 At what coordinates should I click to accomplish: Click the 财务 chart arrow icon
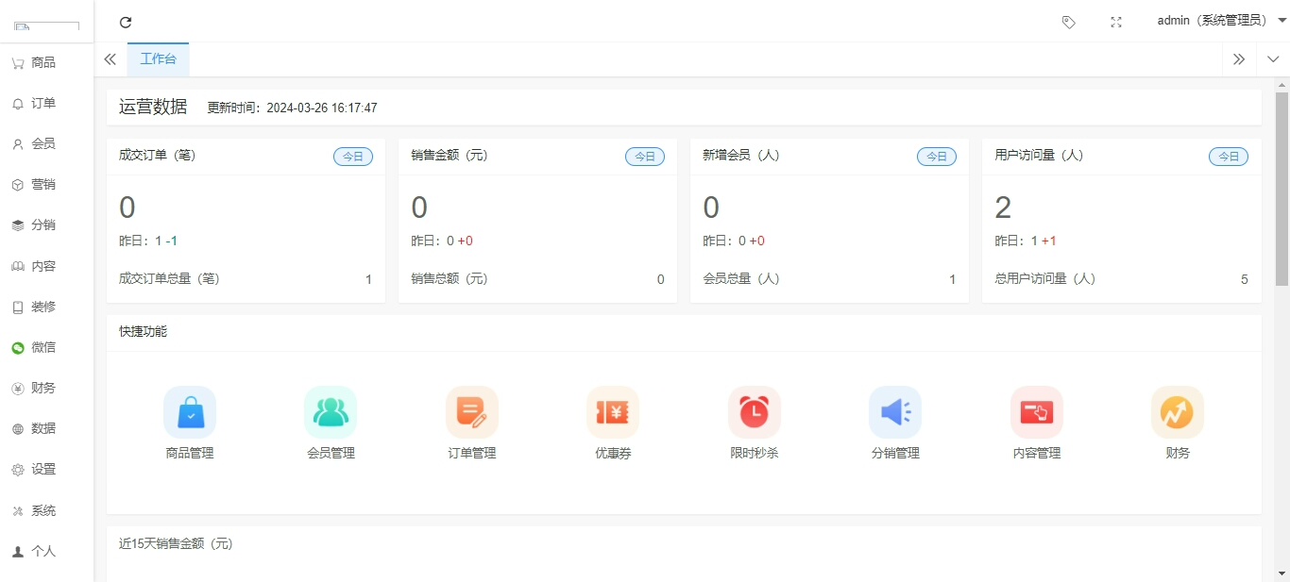point(1178,412)
